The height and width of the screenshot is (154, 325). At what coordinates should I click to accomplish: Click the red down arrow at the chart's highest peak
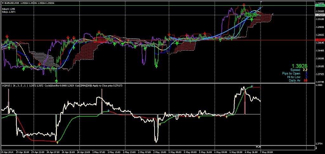tap(244, 5)
